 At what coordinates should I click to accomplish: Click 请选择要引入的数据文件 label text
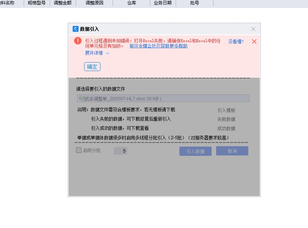(100, 89)
